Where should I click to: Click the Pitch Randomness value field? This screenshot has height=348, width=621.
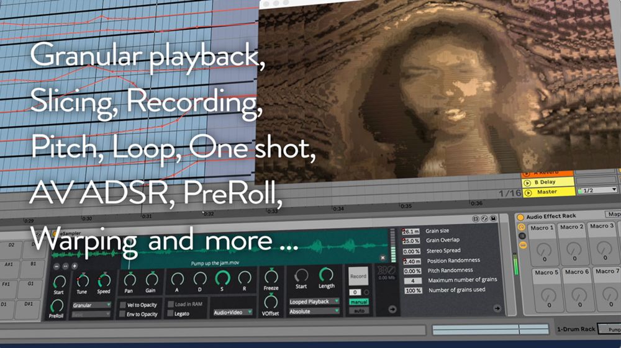tap(412, 271)
